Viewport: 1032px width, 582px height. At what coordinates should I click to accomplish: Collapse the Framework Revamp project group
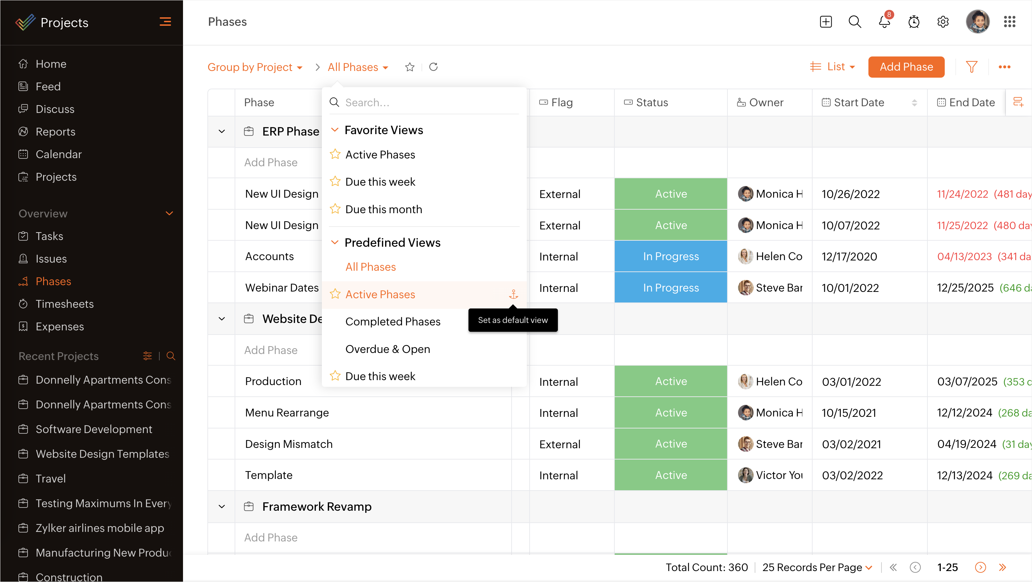(222, 506)
